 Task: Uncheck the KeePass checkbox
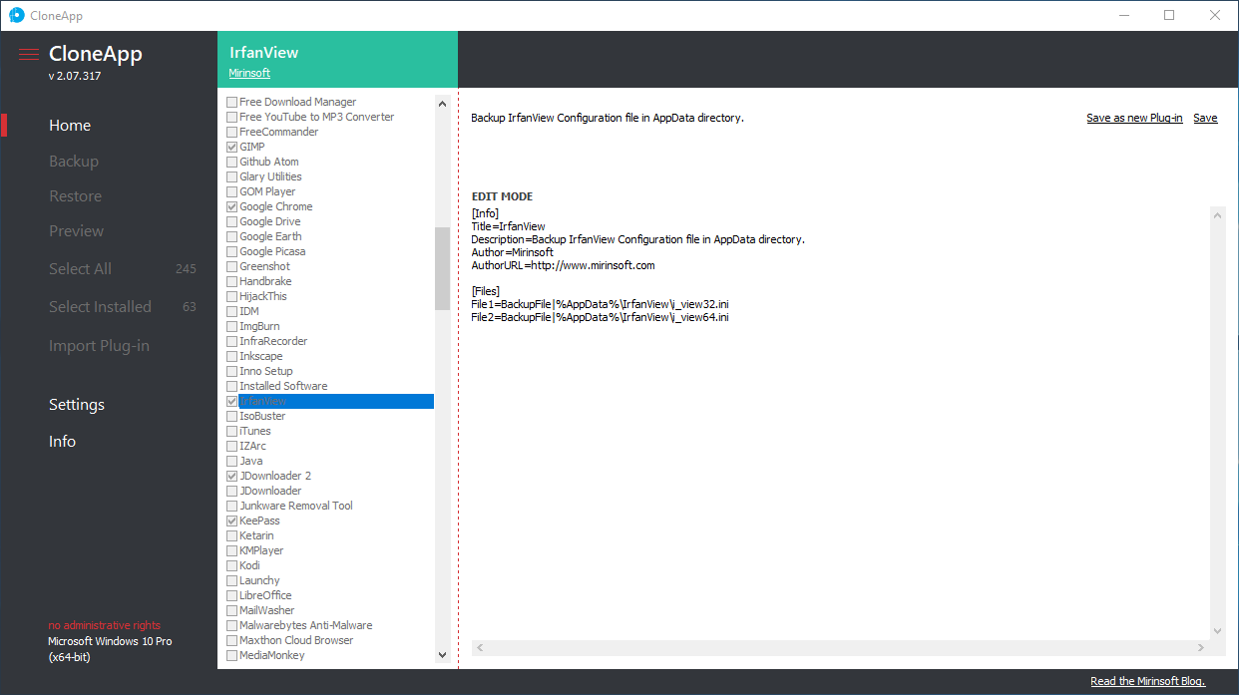pyautogui.click(x=231, y=521)
